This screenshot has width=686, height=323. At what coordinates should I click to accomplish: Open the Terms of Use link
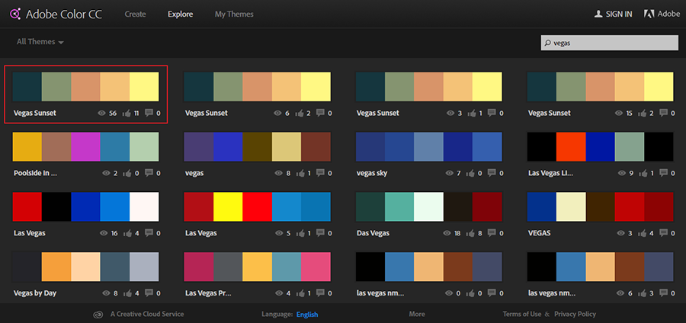pos(521,314)
